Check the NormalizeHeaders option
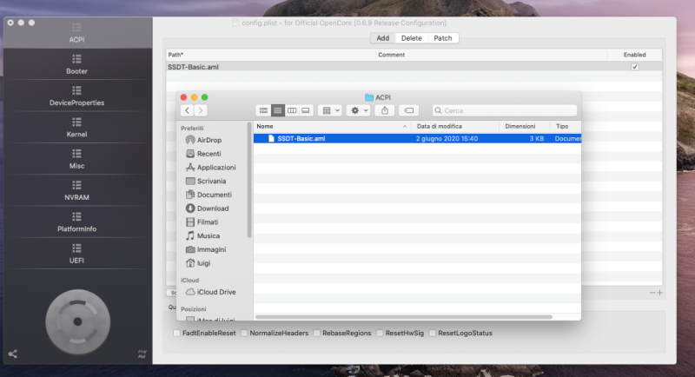This screenshot has height=377, width=695. tap(244, 333)
